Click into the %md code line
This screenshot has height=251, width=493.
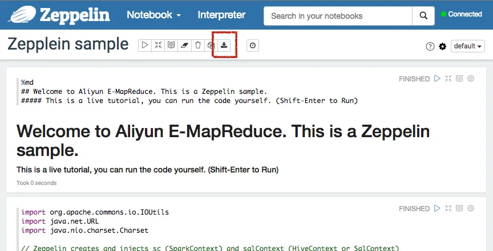pos(27,83)
